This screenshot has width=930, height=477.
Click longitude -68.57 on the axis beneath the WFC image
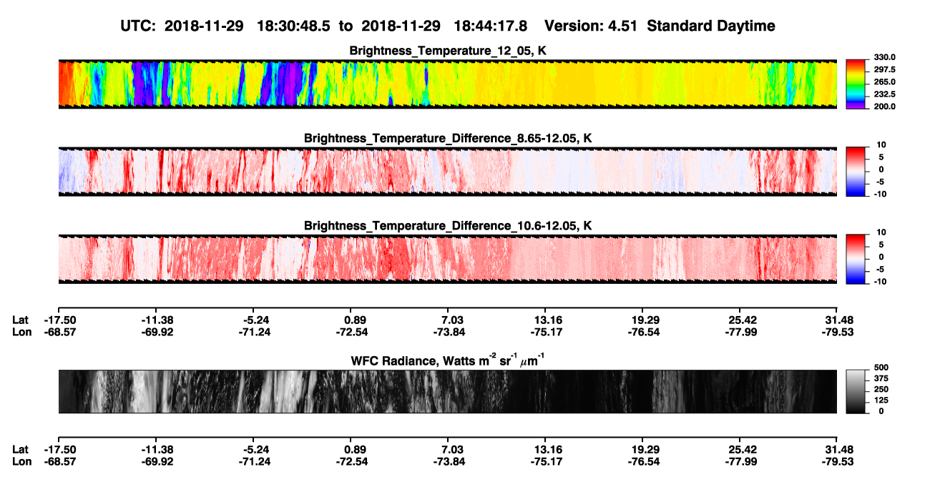tap(59, 461)
